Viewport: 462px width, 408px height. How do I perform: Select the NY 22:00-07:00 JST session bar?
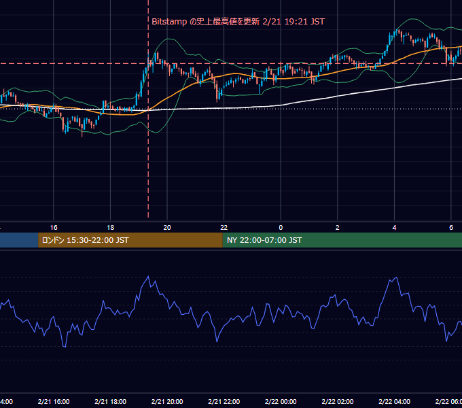[x=342, y=240]
